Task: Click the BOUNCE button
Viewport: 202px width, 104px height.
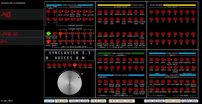Action: [130, 33]
